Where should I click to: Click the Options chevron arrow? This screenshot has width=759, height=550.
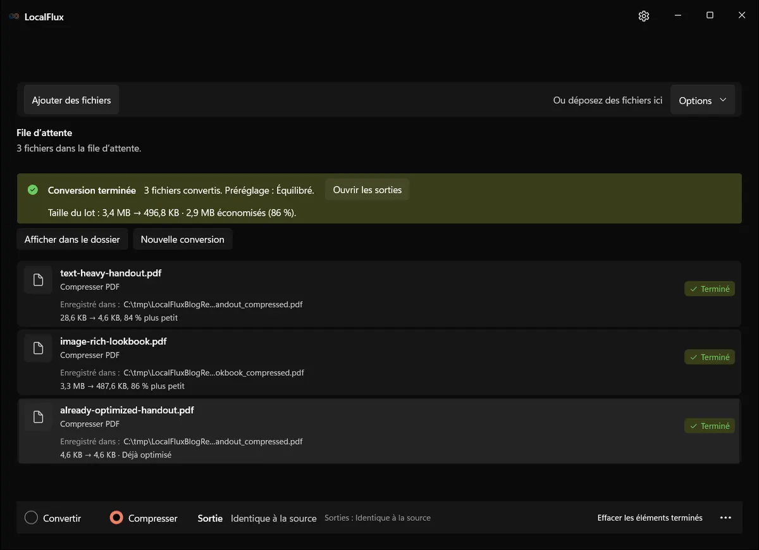tap(723, 100)
